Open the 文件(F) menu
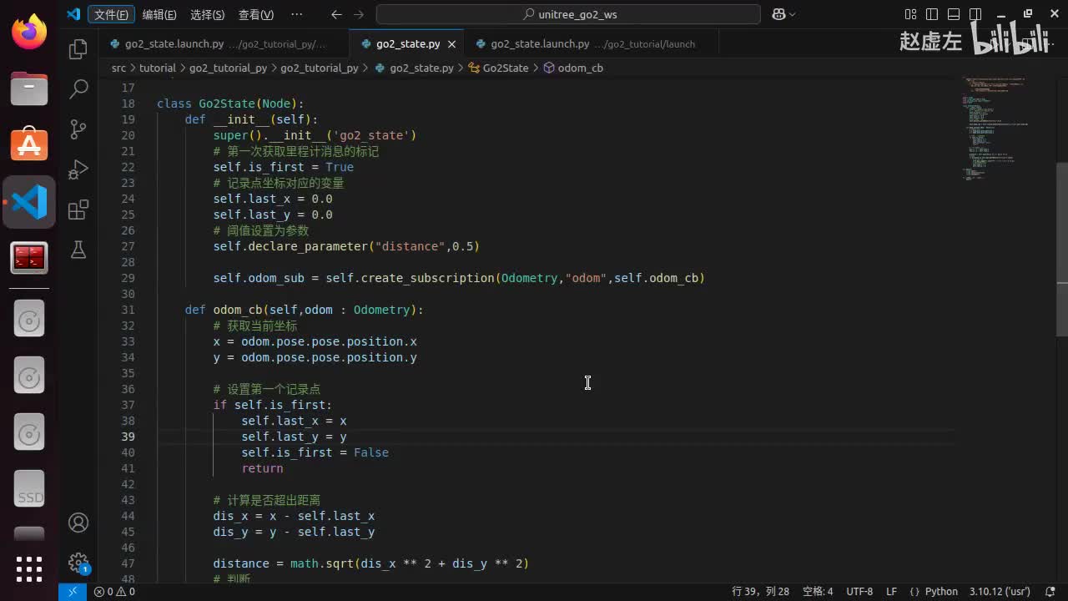 pyautogui.click(x=111, y=14)
